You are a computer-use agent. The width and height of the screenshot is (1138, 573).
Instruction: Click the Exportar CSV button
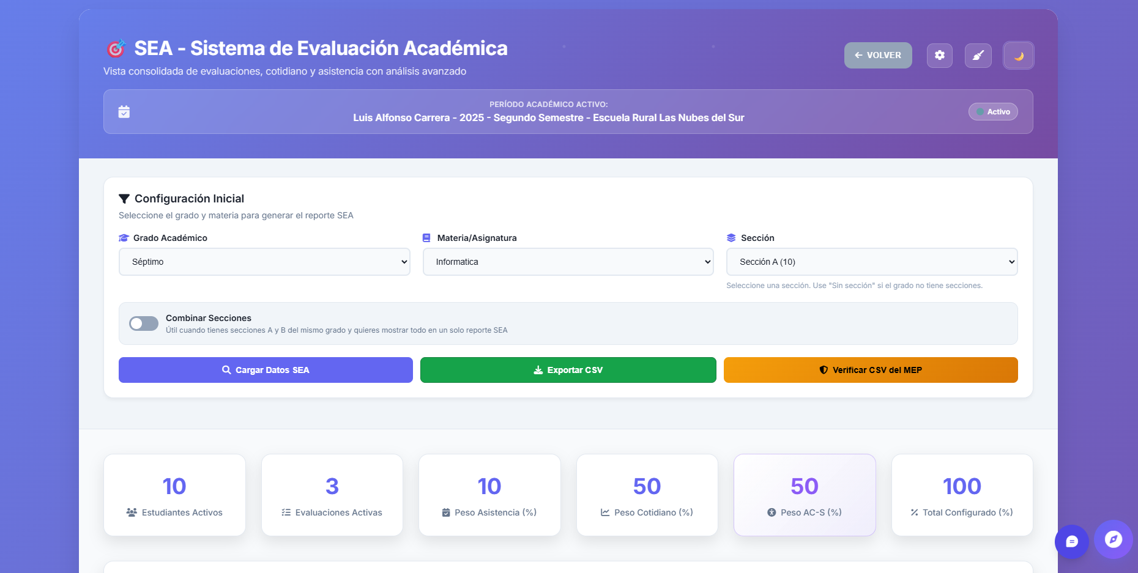click(x=568, y=370)
